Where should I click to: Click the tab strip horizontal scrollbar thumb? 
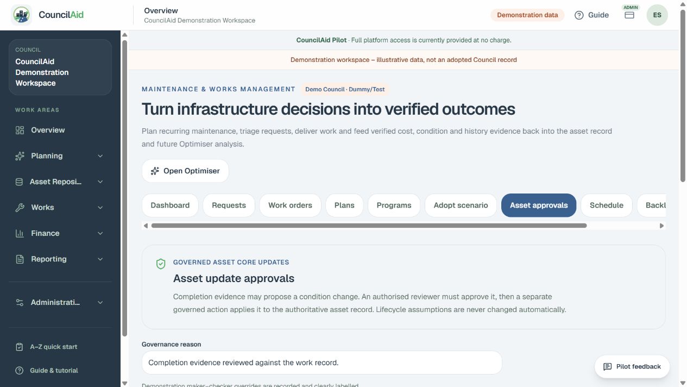369,226
